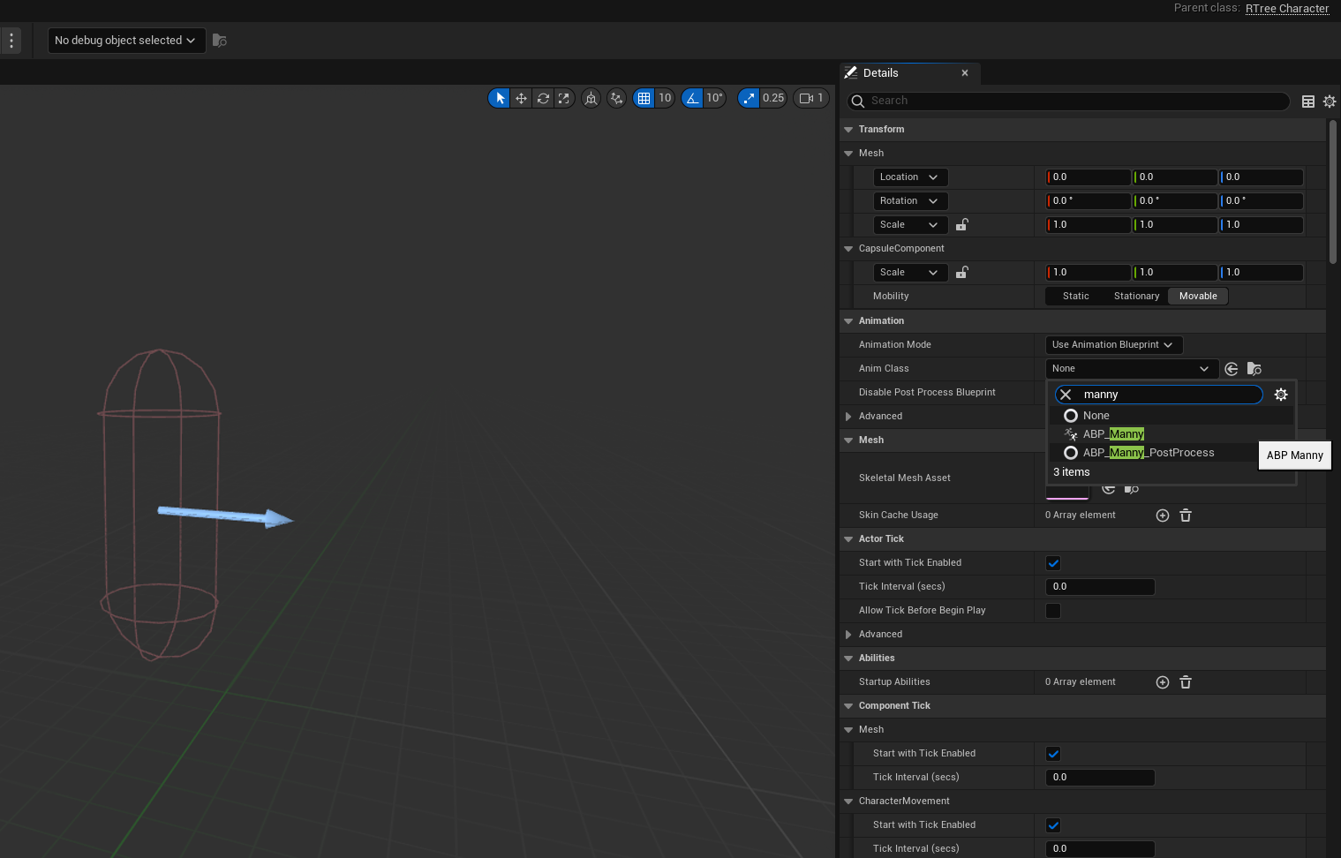Toggle CapsuleComponent scale lock icon

962,273
